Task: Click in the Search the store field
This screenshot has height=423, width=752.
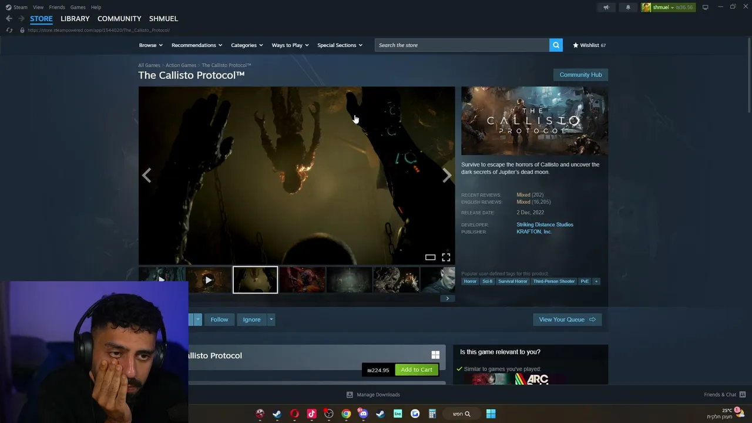Action: coord(462,45)
